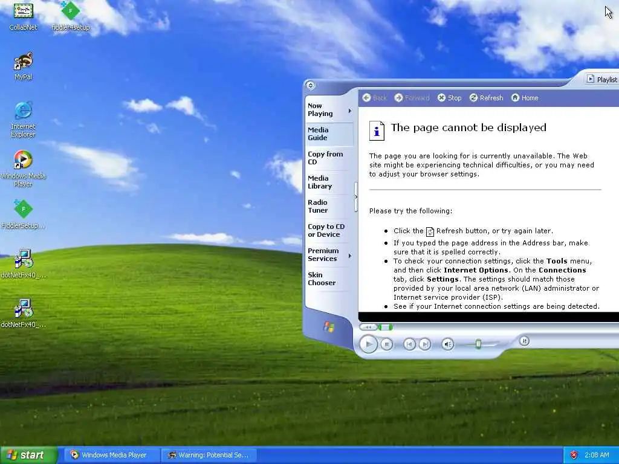Viewport: 619px width, 464px height.
Task: Select the lower dotNetFx40 installer icon
Action: (x=24, y=314)
